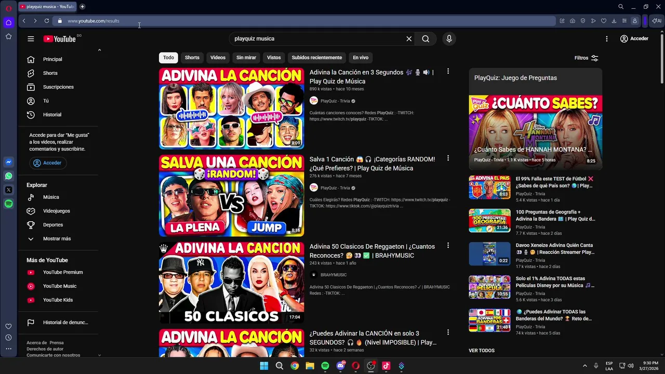Click the Acceder button in the sidebar
The image size is (665, 374).
47,163
